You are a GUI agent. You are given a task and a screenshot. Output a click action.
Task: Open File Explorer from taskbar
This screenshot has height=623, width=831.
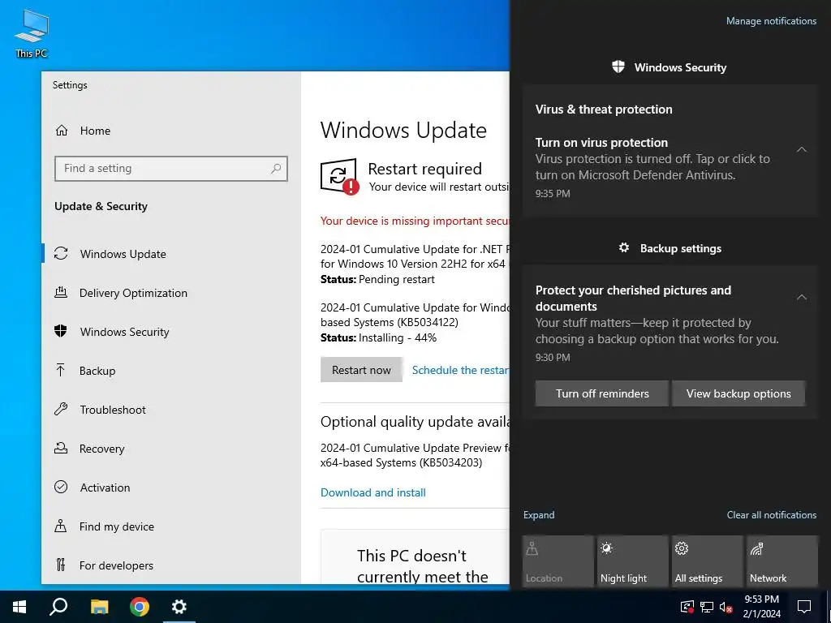point(99,607)
